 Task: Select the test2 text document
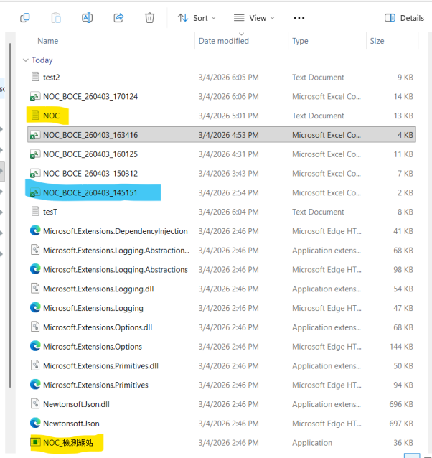pos(51,77)
